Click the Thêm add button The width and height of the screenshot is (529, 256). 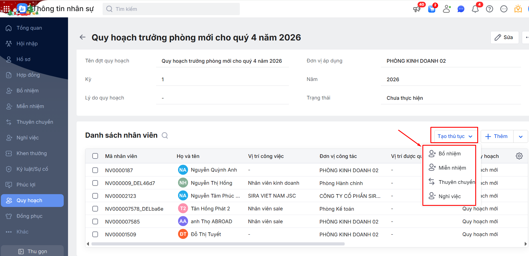(497, 136)
